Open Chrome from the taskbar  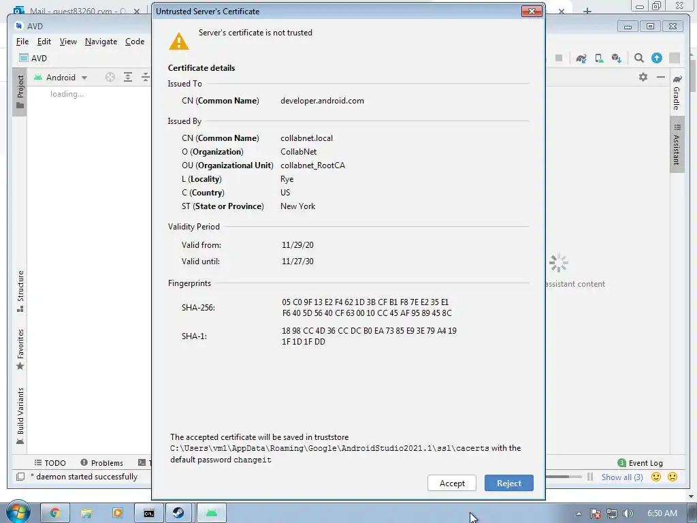tap(55, 513)
